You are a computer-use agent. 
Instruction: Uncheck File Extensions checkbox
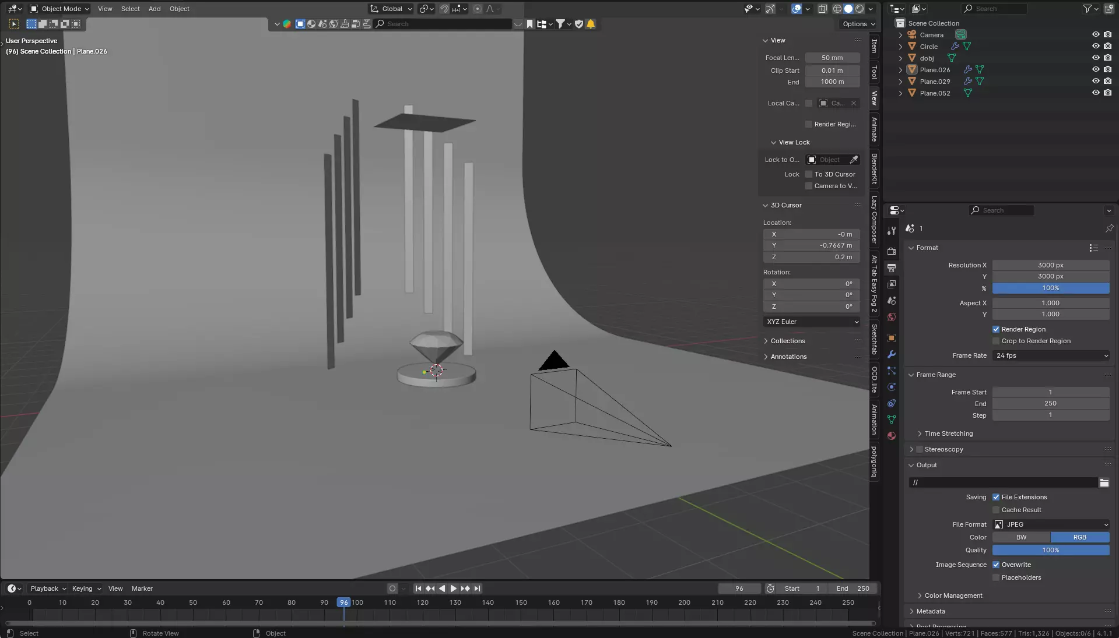point(996,497)
